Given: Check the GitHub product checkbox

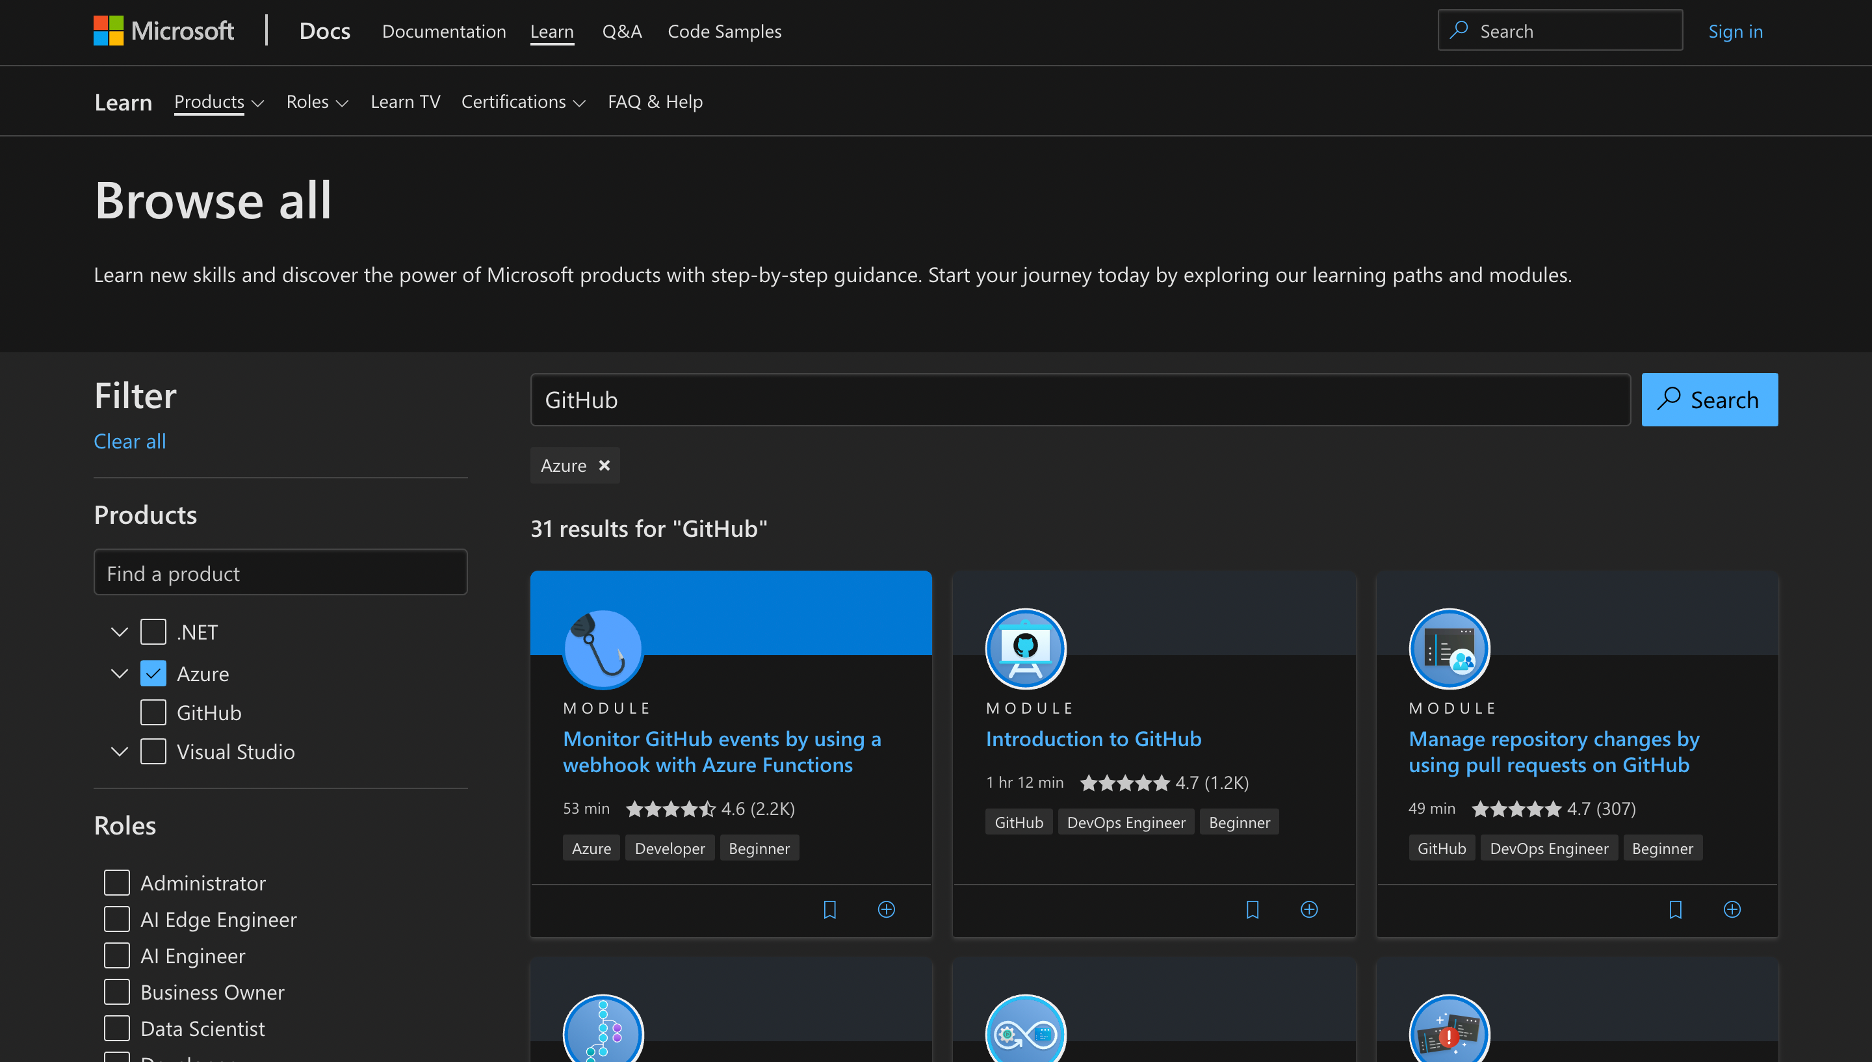Looking at the screenshot, I should [153, 712].
